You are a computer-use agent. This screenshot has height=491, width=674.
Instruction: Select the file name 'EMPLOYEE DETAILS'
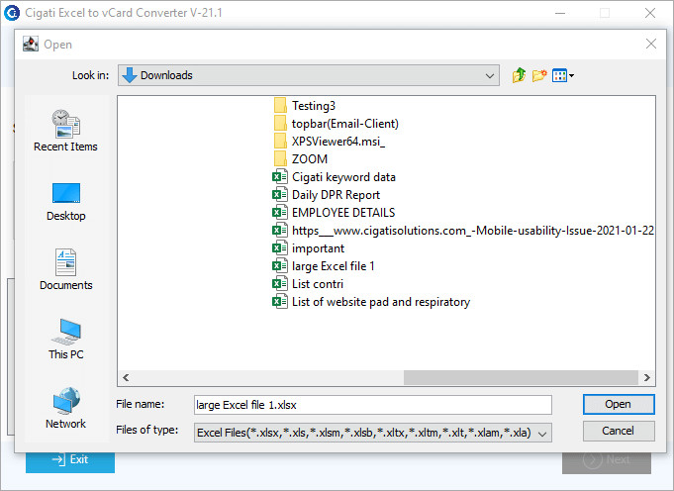[x=343, y=213]
